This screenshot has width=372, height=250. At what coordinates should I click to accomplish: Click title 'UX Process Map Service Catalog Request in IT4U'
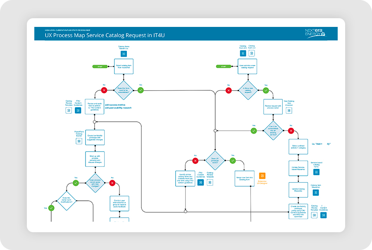click(x=105, y=36)
